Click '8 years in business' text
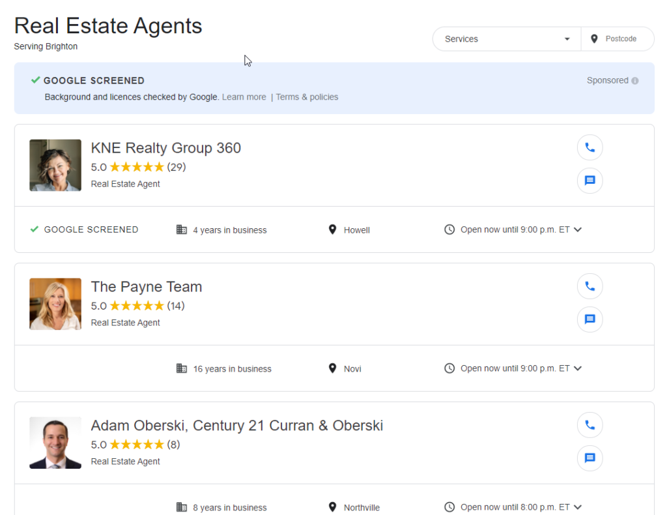The height and width of the screenshot is (515, 667). (x=230, y=508)
